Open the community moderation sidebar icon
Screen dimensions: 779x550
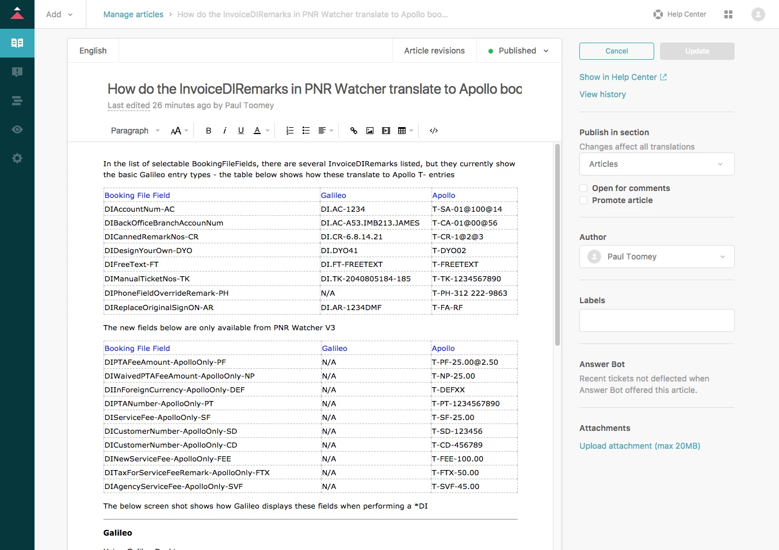pyautogui.click(x=17, y=72)
